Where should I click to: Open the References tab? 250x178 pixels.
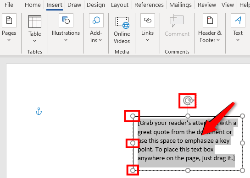pos(149,5)
